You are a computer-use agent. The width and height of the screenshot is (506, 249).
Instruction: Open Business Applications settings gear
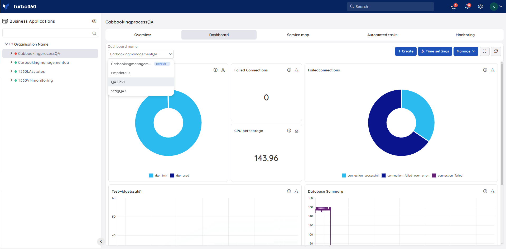(94, 21)
